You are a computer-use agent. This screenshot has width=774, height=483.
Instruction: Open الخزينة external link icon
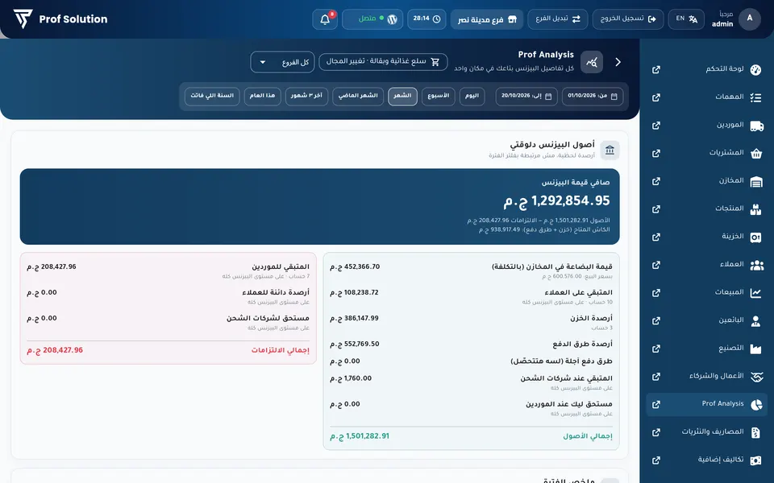click(x=656, y=237)
